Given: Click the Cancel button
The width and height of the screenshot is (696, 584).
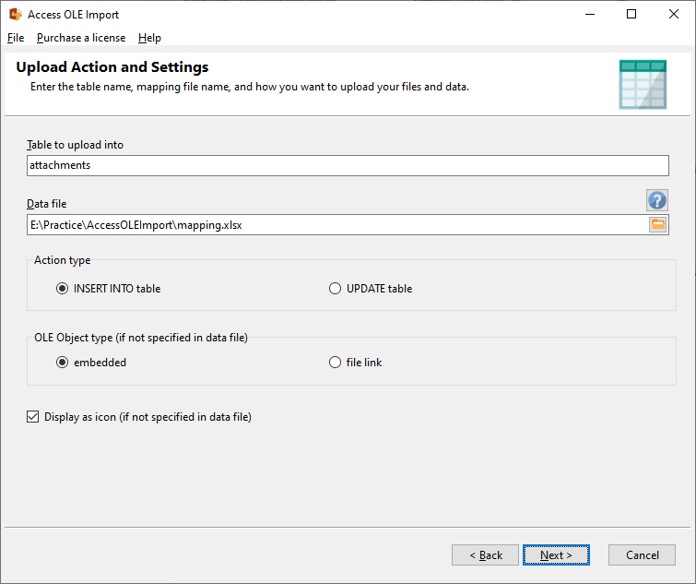Looking at the screenshot, I should coord(642,554).
